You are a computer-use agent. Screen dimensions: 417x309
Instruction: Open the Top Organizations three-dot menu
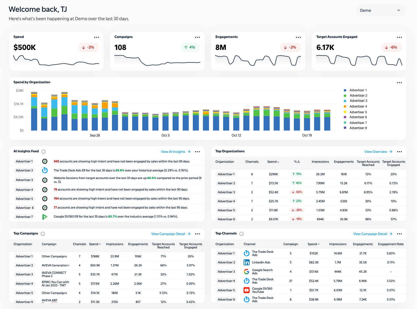399,152
